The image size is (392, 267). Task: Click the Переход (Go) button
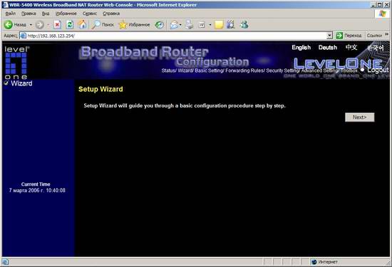point(349,36)
